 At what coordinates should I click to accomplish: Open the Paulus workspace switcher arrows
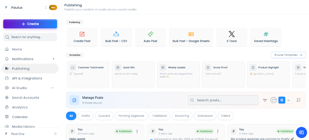(46, 8)
